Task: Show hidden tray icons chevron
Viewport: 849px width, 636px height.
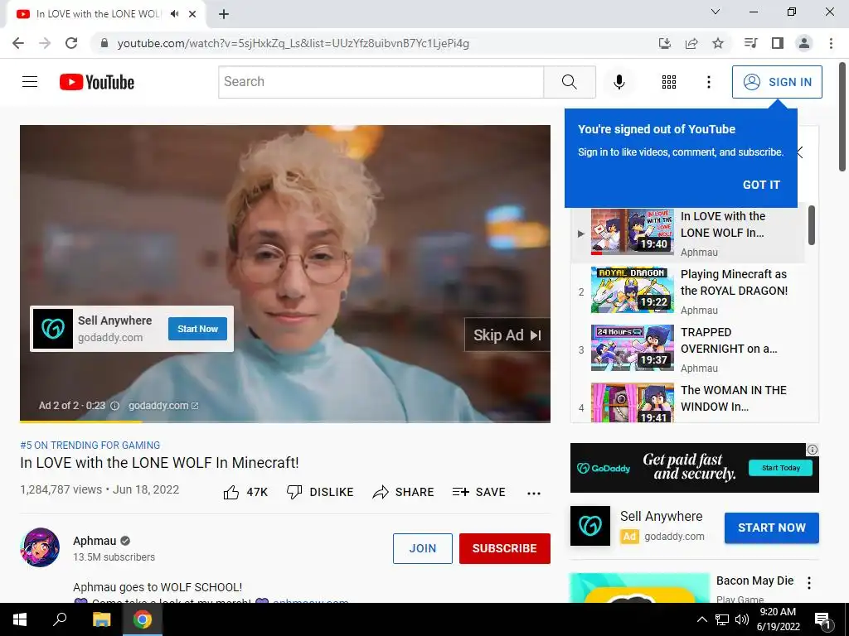Action: [701, 619]
